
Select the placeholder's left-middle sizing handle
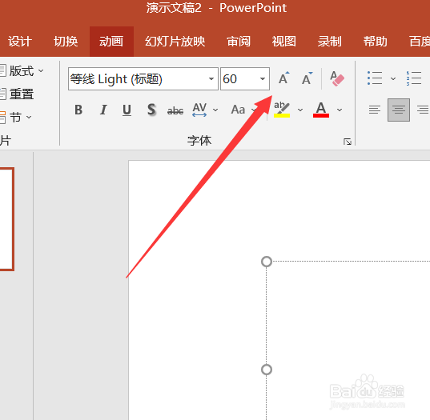267,370
